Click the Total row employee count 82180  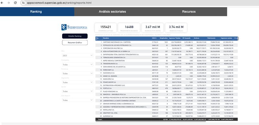166,120
